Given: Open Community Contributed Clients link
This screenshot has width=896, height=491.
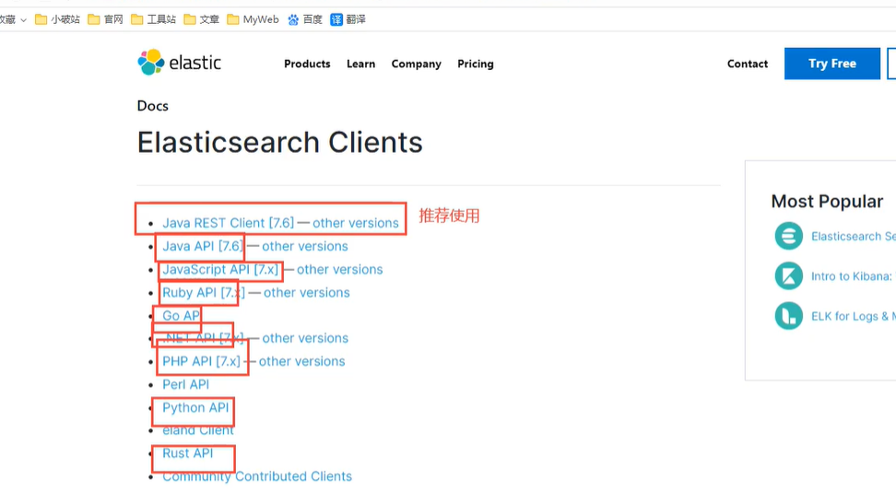Looking at the screenshot, I should 257,476.
